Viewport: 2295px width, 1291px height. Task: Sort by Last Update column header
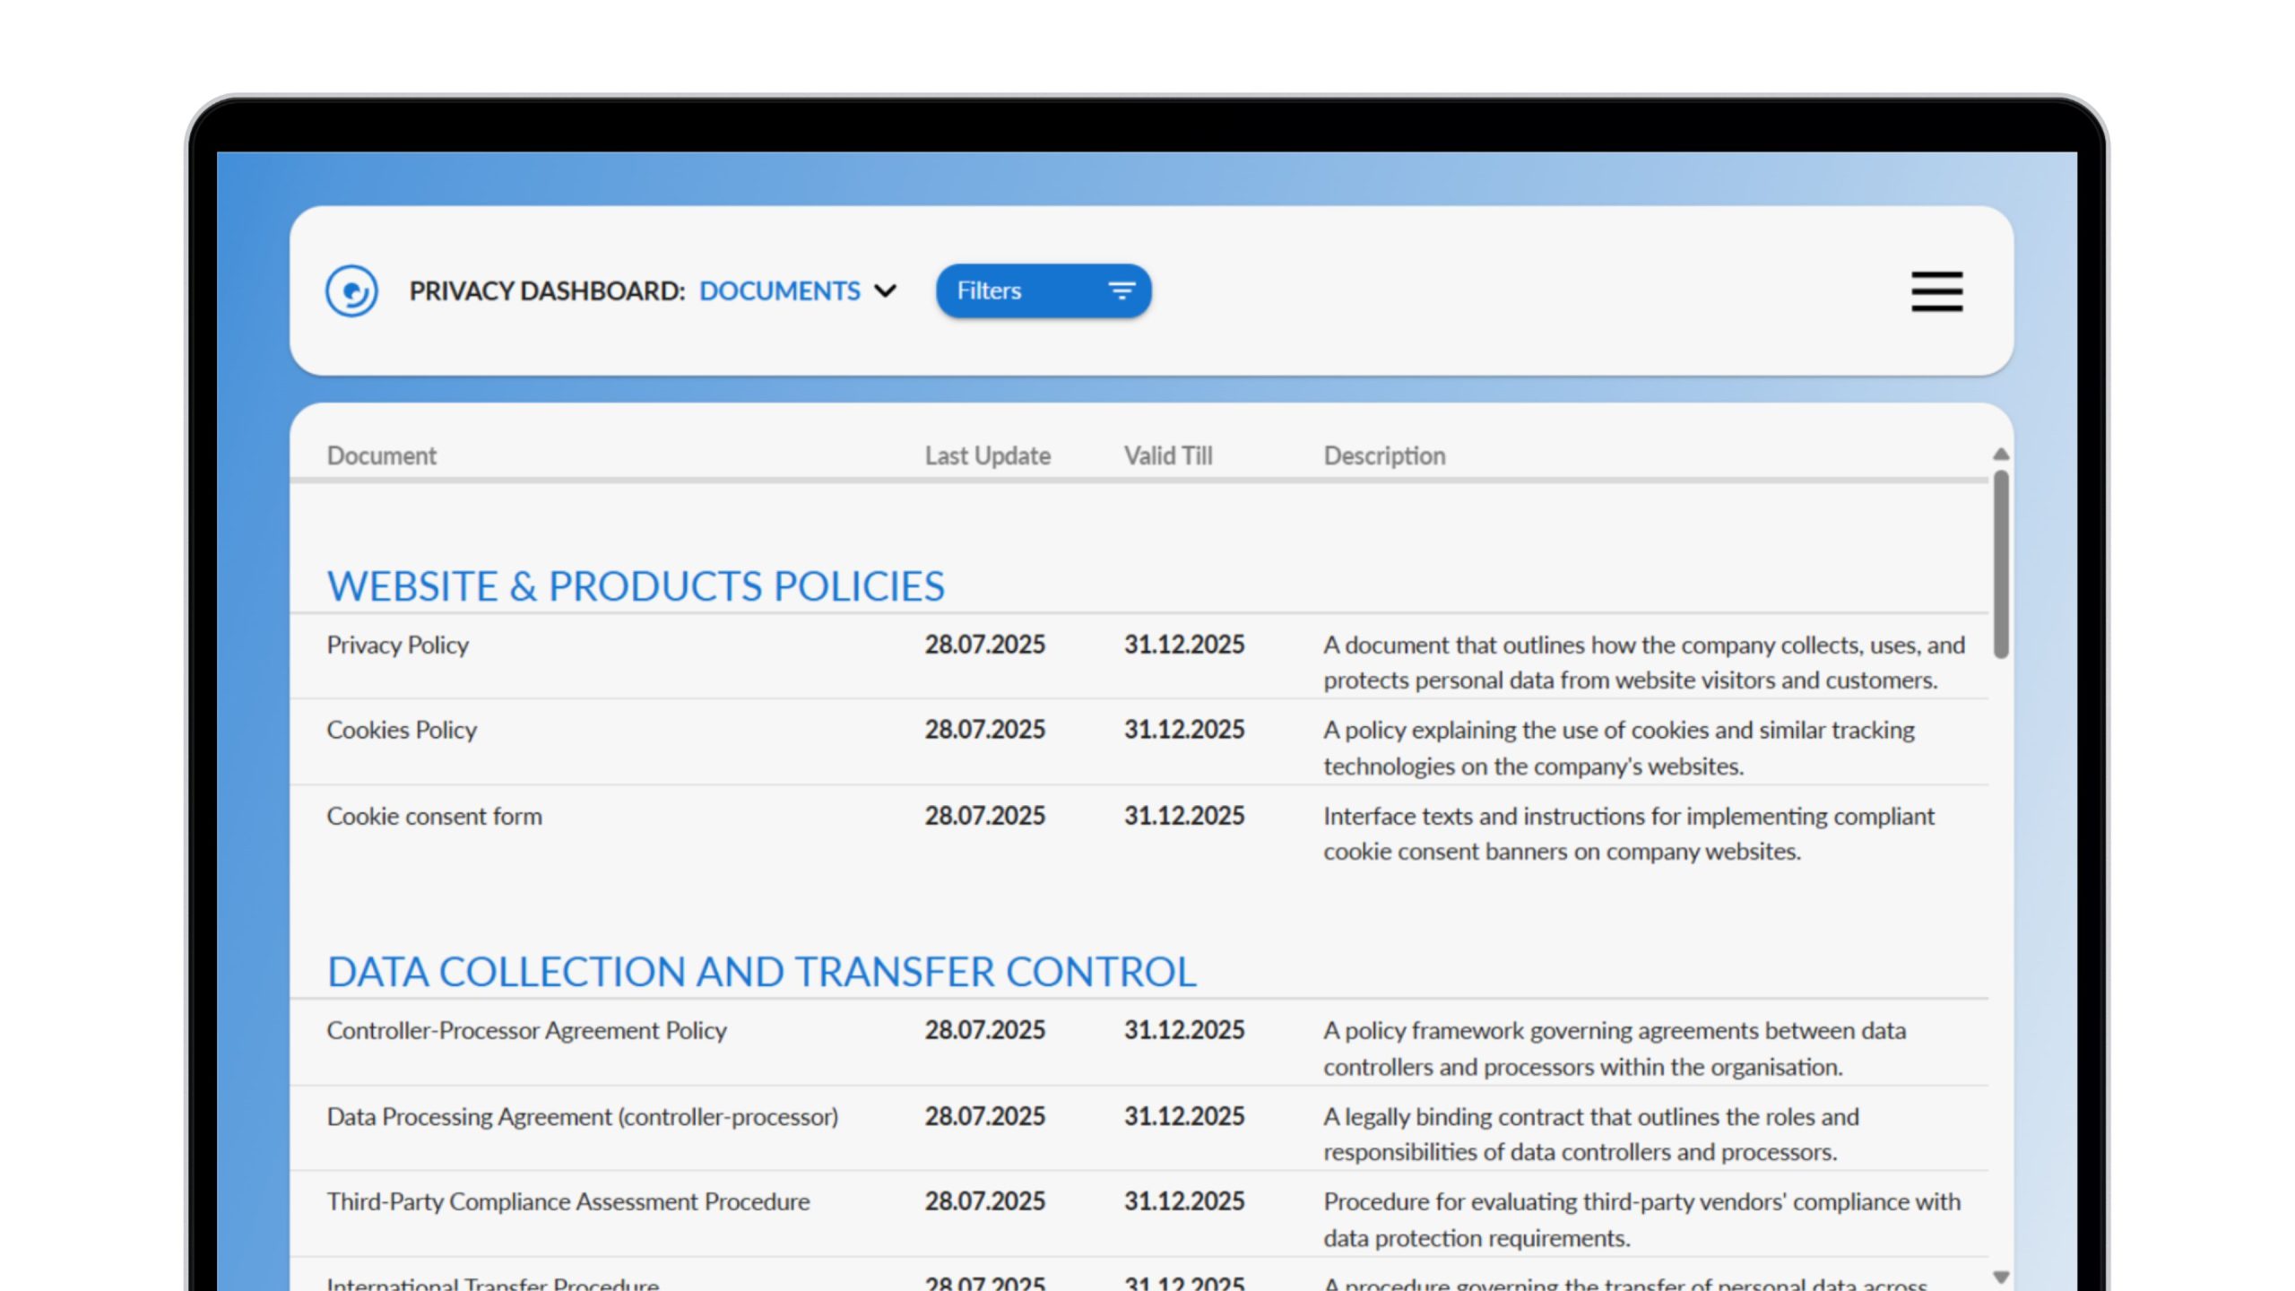coord(987,455)
